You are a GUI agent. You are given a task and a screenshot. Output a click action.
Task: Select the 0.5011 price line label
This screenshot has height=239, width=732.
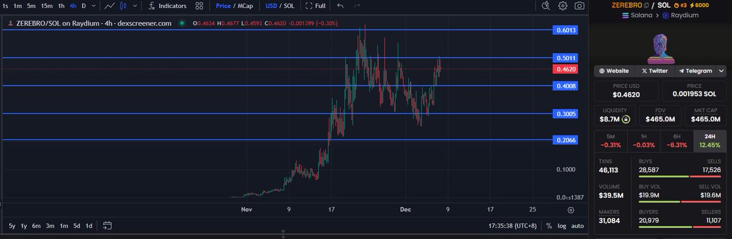click(566, 58)
